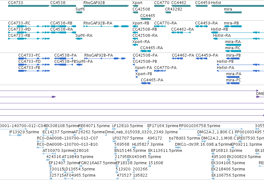Select the RhoGAP92B-RA transcript
The width and height of the screenshot is (264, 180).
(106, 26)
